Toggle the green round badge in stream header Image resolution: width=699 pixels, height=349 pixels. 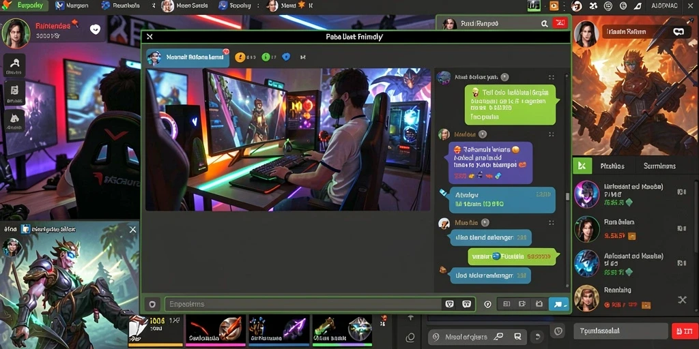point(266,57)
